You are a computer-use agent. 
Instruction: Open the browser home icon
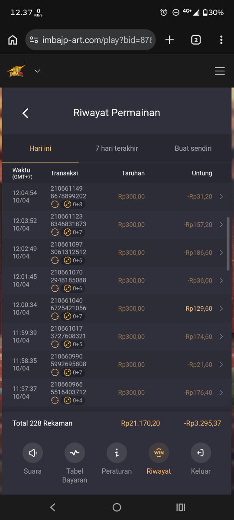[13, 40]
